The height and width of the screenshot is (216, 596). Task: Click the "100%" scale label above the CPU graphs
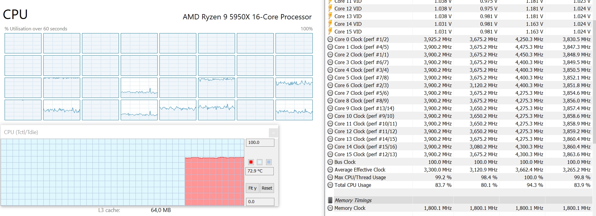click(x=306, y=29)
